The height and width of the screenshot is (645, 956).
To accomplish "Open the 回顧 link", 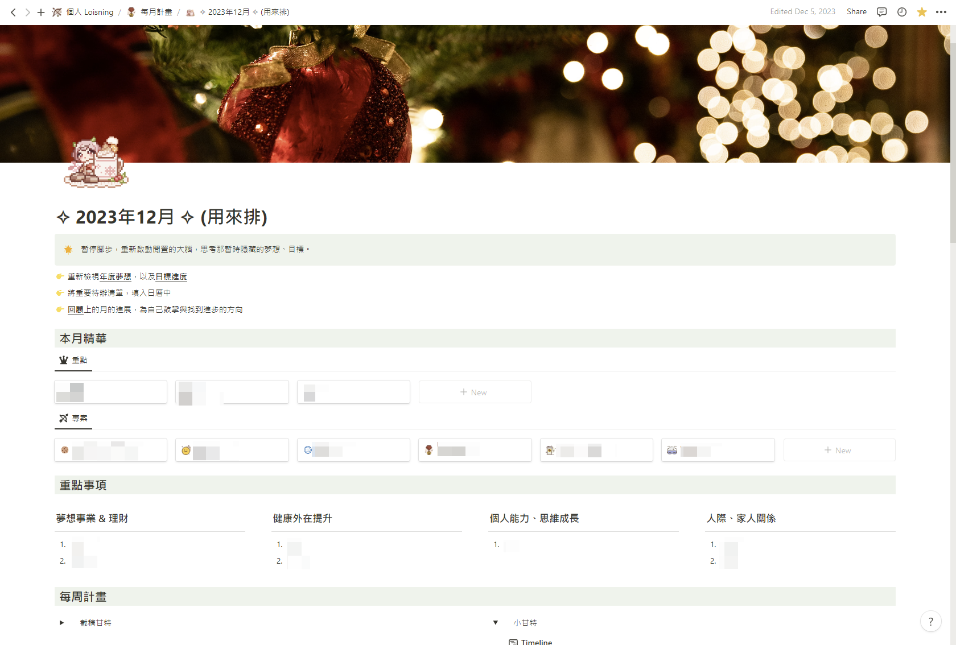I will (76, 309).
